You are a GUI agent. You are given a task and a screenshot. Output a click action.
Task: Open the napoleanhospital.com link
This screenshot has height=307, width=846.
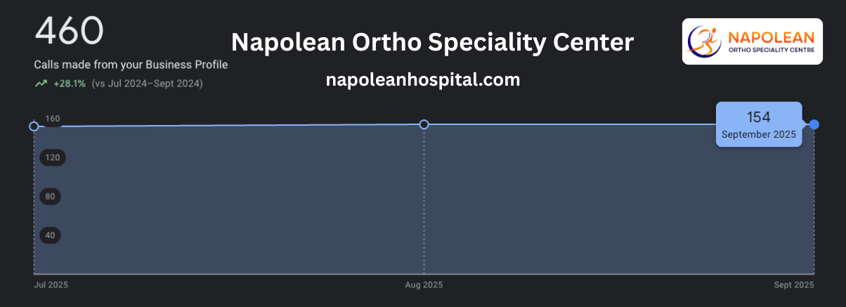[x=423, y=80]
